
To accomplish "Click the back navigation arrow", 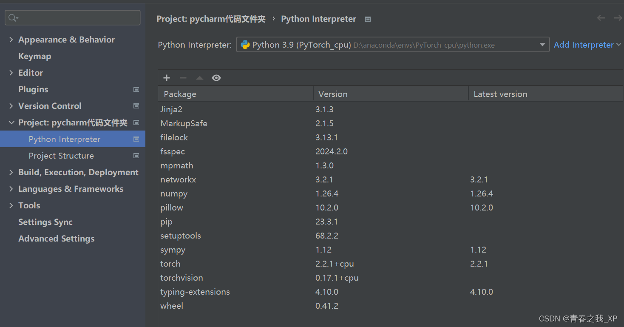I will click(601, 18).
